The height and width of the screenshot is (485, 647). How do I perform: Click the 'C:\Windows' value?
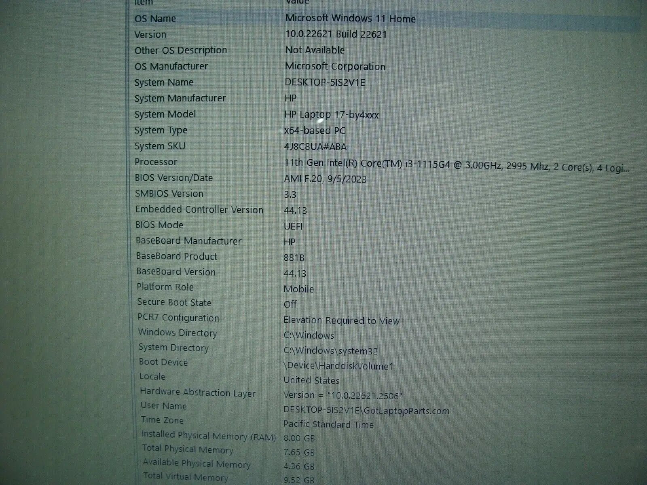pyautogui.click(x=309, y=335)
